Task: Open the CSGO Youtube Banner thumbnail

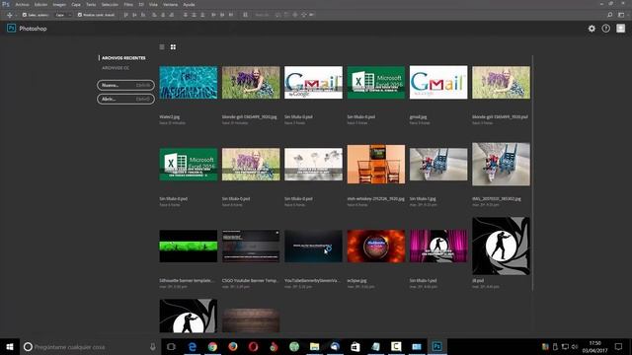Action: click(251, 246)
